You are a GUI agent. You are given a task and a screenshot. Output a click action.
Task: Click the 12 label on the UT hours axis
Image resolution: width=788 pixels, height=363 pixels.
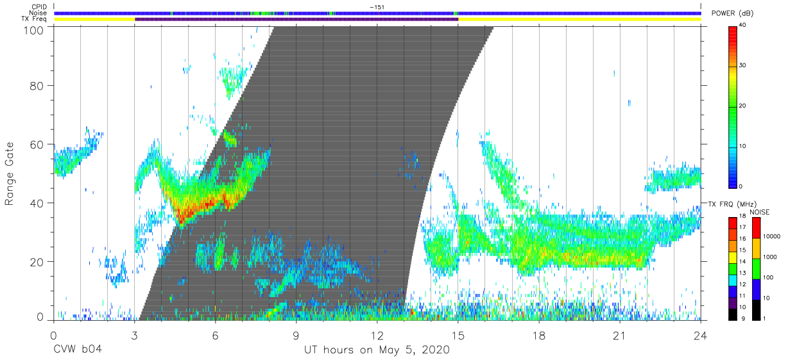(x=377, y=335)
